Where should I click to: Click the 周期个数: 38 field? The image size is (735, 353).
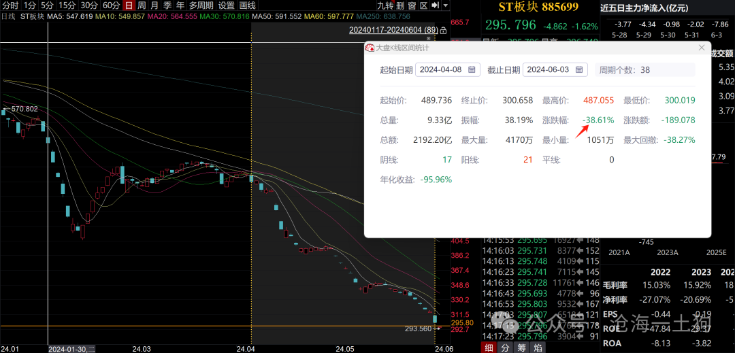pos(645,70)
